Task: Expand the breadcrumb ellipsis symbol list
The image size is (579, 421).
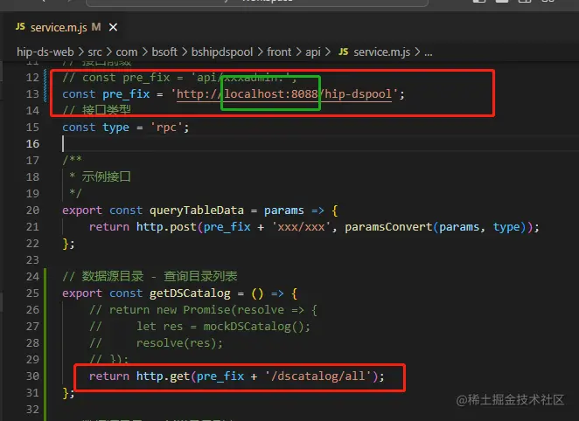Action: click(429, 52)
